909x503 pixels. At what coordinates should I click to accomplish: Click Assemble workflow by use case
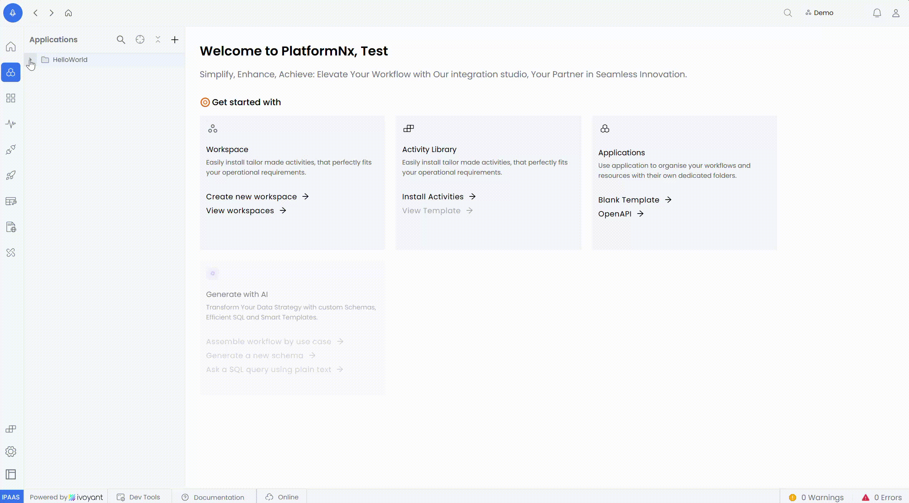(x=275, y=341)
